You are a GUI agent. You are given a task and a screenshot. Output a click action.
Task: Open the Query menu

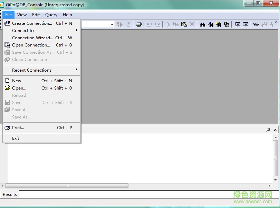(51, 15)
